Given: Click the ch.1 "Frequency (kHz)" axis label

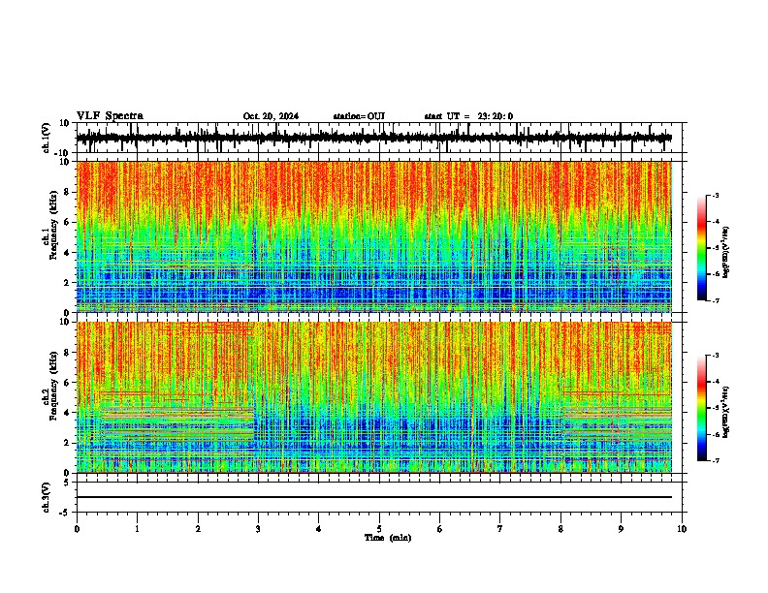Looking at the screenshot, I should (x=54, y=226).
